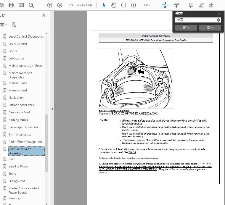Zoom out with the minus circle icon
This screenshot has height=205, width=225.
coord(123,5)
